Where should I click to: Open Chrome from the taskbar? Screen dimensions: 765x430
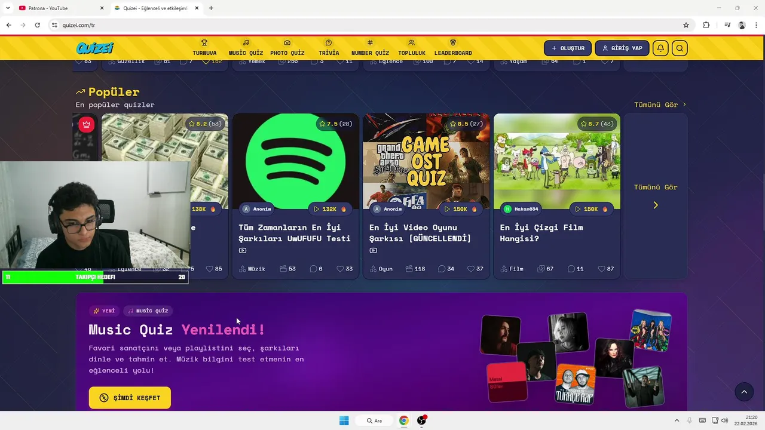(x=404, y=420)
